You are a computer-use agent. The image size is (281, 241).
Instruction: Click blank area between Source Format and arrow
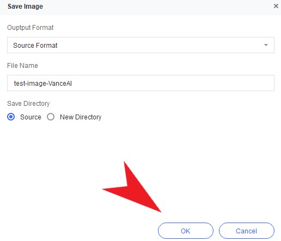[x=160, y=45]
